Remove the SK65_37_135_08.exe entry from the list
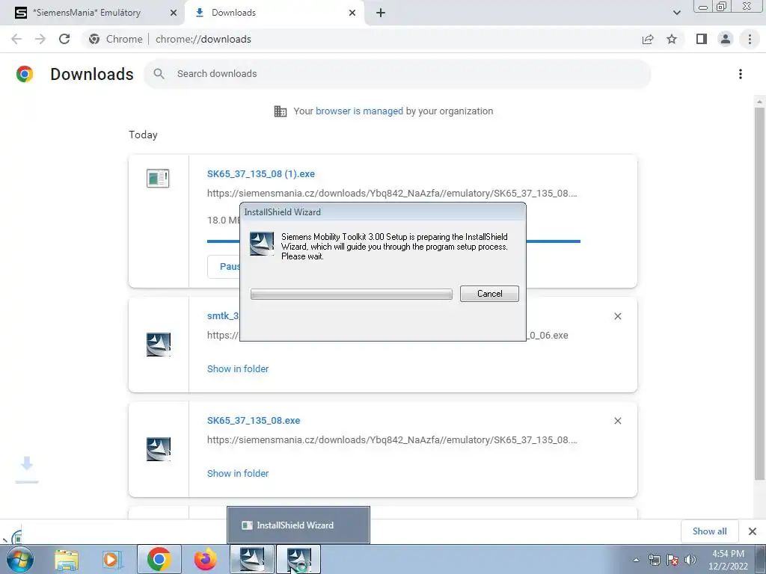 click(x=617, y=421)
